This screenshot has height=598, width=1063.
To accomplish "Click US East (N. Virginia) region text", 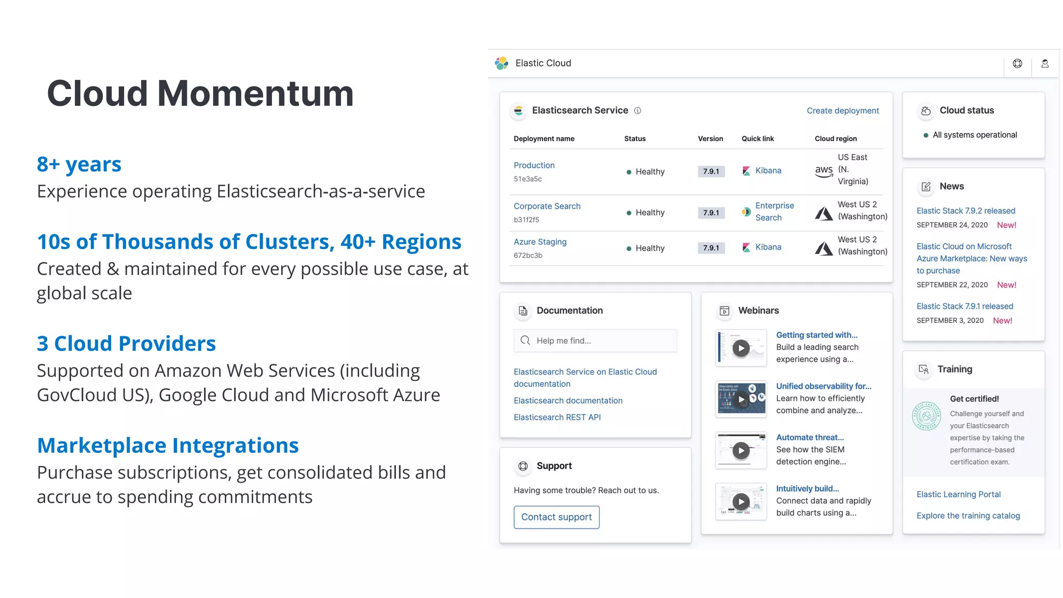I will (853, 169).
